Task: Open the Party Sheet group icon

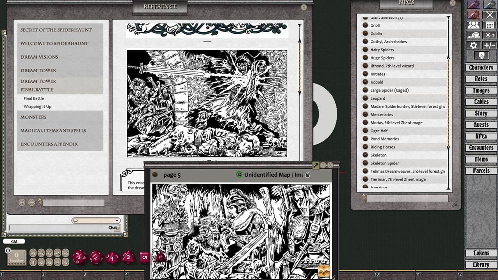Action: [474, 25]
